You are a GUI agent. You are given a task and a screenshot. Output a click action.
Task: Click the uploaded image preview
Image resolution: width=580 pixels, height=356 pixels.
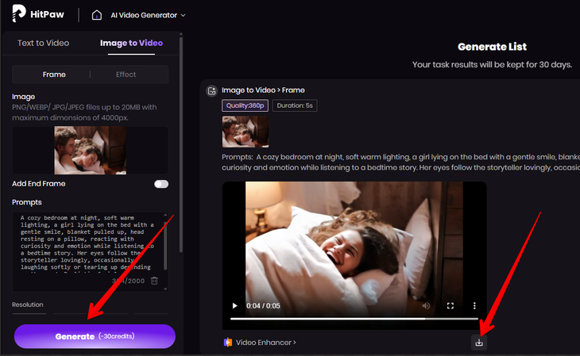coord(91,151)
